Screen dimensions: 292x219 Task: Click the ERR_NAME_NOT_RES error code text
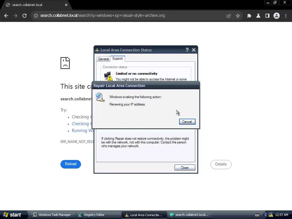[77, 141]
